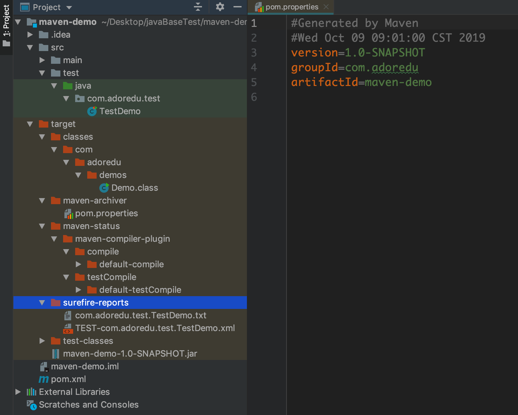Click the orange target folder icon

tap(44, 124)
